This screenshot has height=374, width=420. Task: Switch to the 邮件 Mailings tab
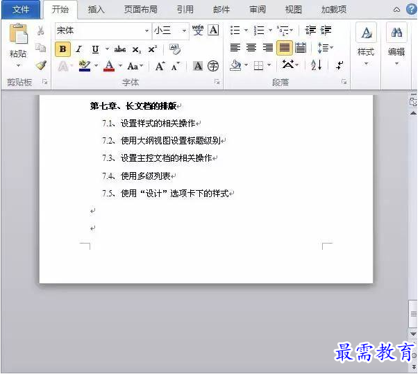[x=221, y=10]
